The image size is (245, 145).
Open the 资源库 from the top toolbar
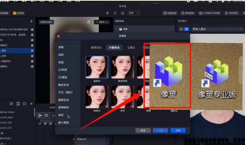tap(19, 13)
